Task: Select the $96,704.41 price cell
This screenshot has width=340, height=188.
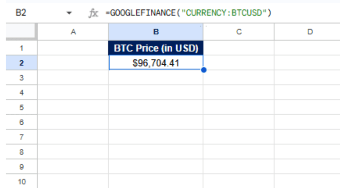Action: [x=156, y=63]
